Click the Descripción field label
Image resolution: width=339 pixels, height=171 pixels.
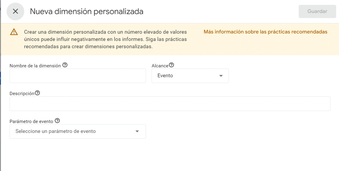coord(22,94)
